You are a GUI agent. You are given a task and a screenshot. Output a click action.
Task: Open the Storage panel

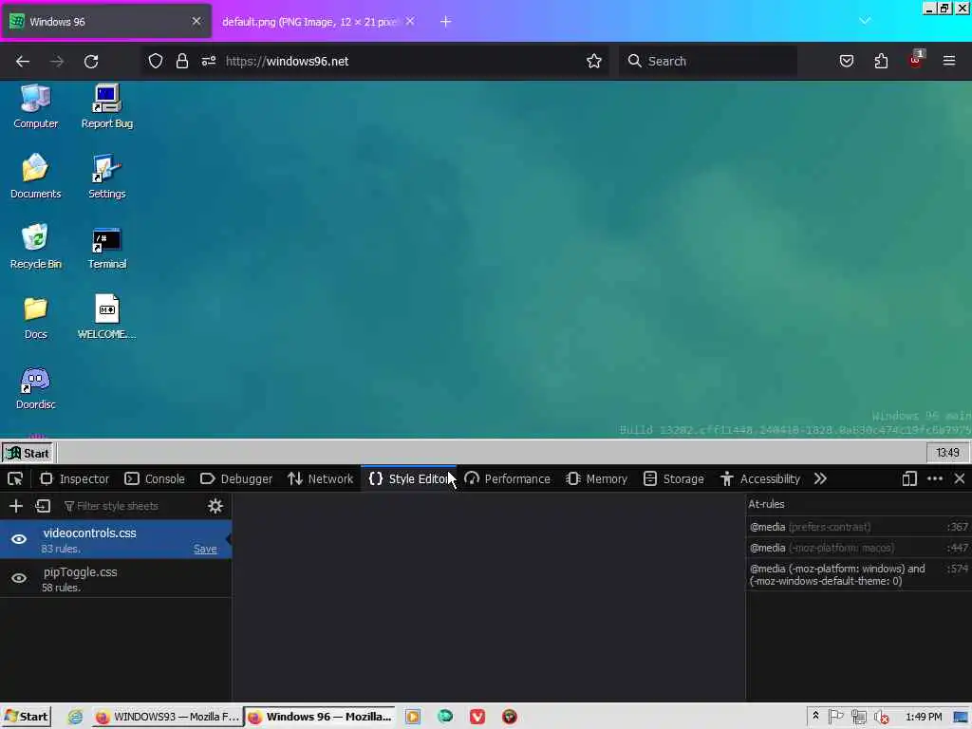tap(673, 479)
